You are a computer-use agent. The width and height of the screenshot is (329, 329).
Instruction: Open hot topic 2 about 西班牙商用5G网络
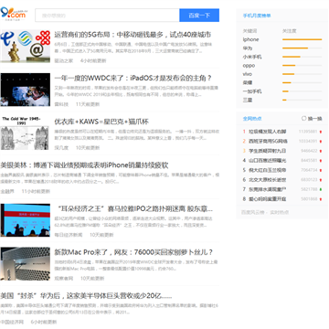268,142
